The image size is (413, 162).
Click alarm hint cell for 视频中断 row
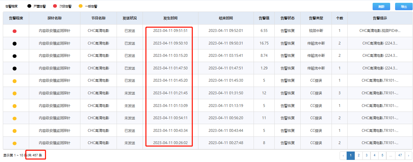pyautogui.click(x=380, y=31)
